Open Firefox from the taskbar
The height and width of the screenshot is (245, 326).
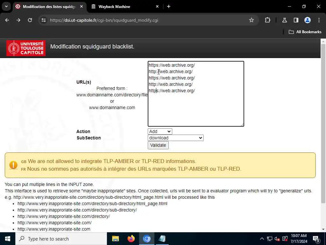click(x=131, y=239)
